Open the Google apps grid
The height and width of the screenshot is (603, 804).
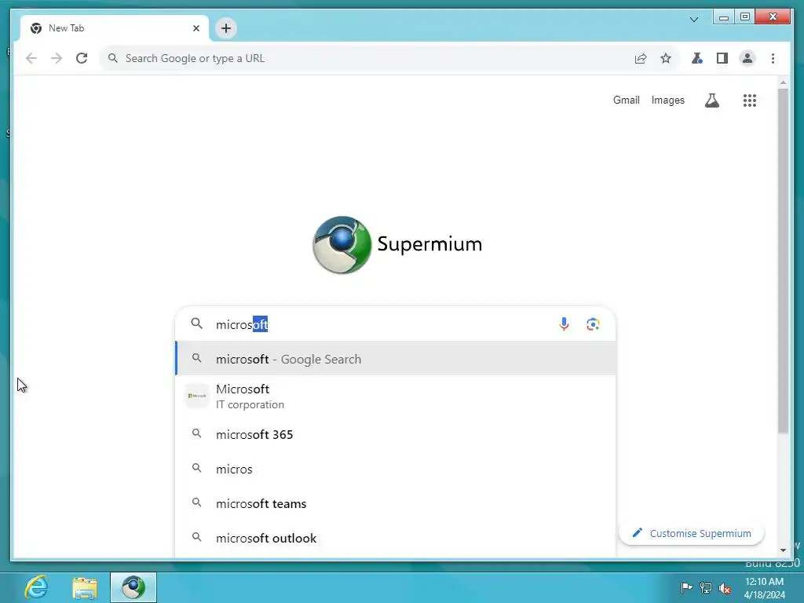point(750,100)
